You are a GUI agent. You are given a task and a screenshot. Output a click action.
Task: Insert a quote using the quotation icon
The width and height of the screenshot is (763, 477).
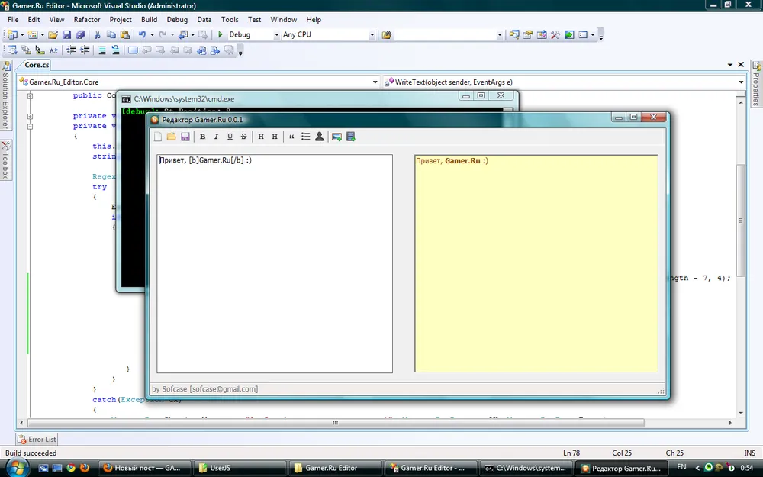pos(291,137)
